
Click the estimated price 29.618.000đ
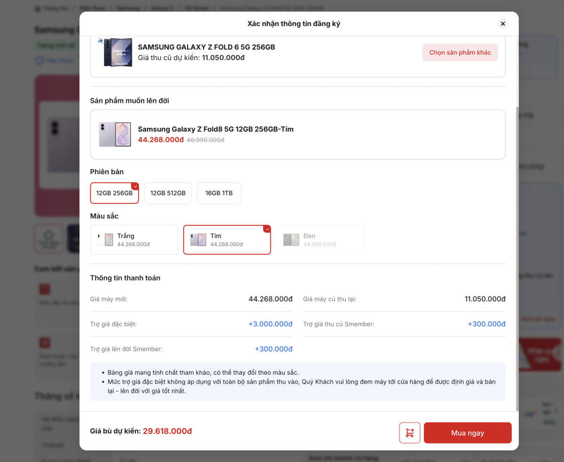[x=167, y=431]
